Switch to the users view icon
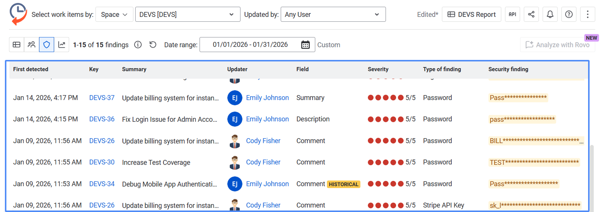This screenshot has width=605, height=212. tap(32, 45)
